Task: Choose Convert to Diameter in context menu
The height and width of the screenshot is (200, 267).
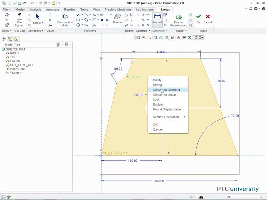Action: point(168,90)
